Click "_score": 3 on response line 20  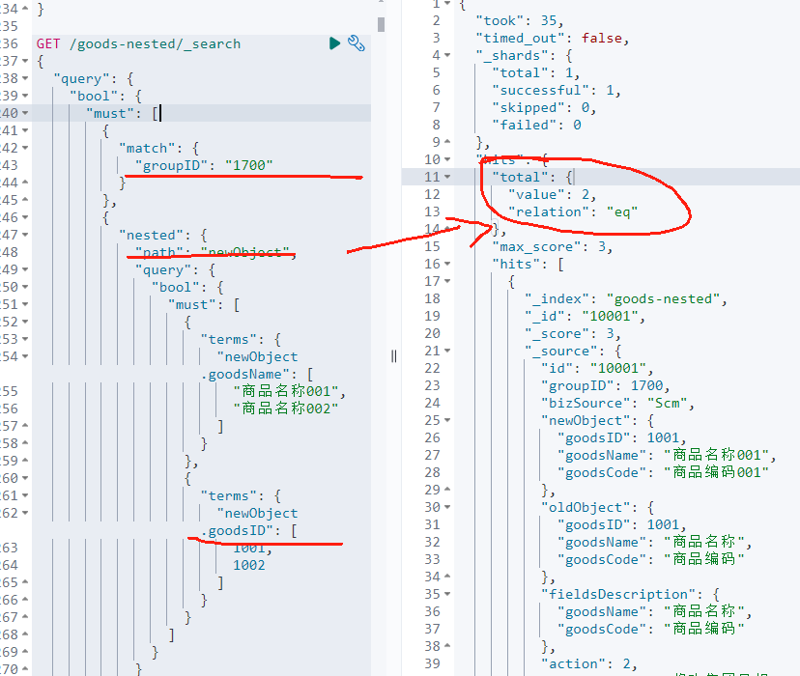(572, 333)
